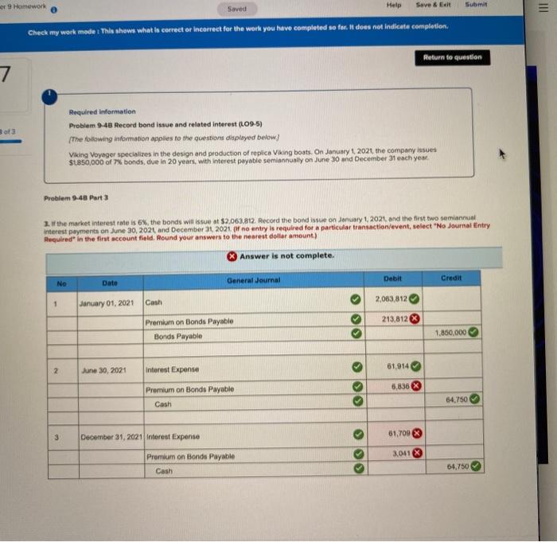Screen dimensions: 557x542
Task: Select the Cash cell under December 31
Action: point(256,470)
